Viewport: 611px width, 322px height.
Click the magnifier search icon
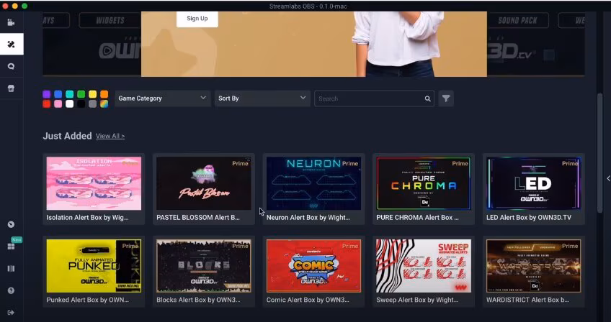[x=427, y=98]
